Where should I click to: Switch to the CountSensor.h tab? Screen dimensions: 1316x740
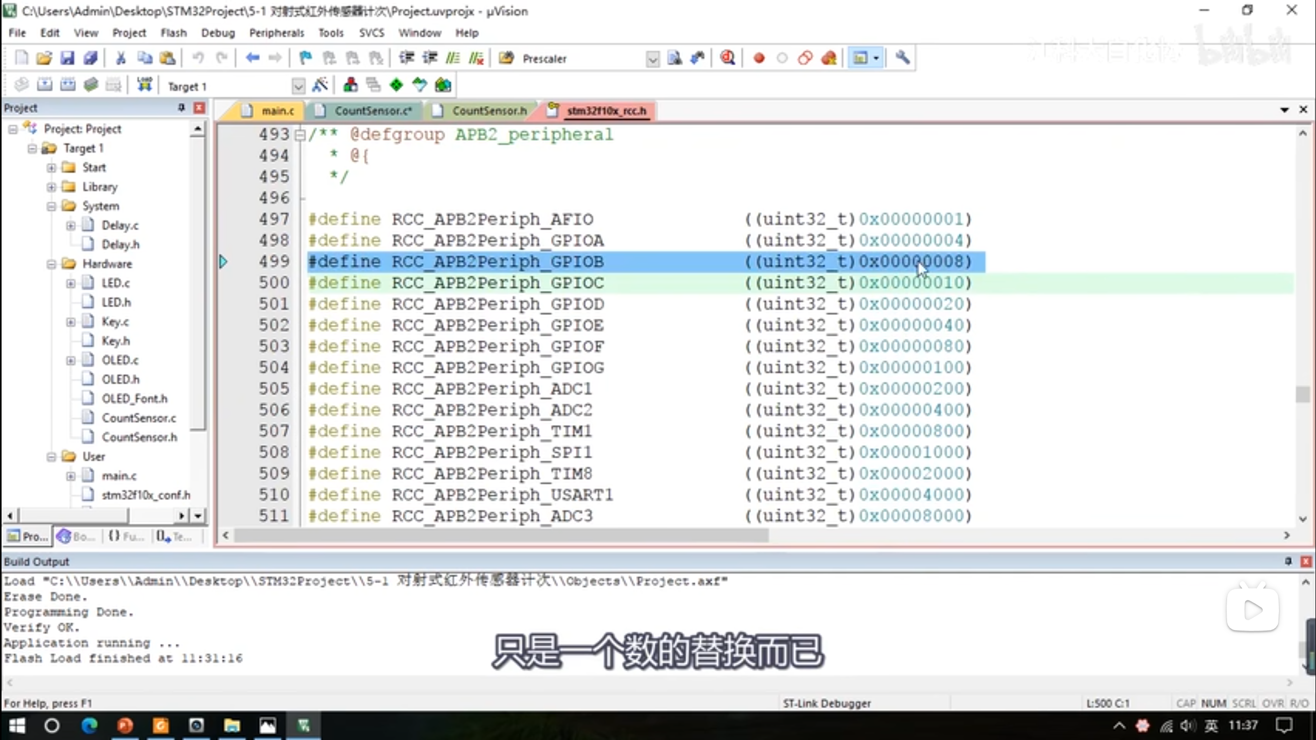coord(489,110)
